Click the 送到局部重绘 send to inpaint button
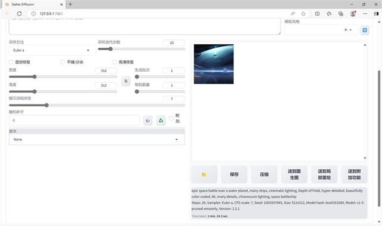This screenshot has width=382, height=226. (324, 174)
